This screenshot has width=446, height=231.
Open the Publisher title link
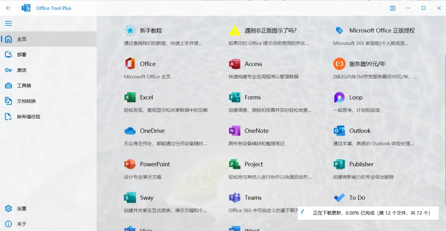click(361, 164)
